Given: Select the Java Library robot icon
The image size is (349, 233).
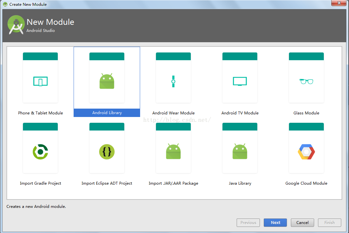Looking at the screenshot, I should (x=240, y=151).
